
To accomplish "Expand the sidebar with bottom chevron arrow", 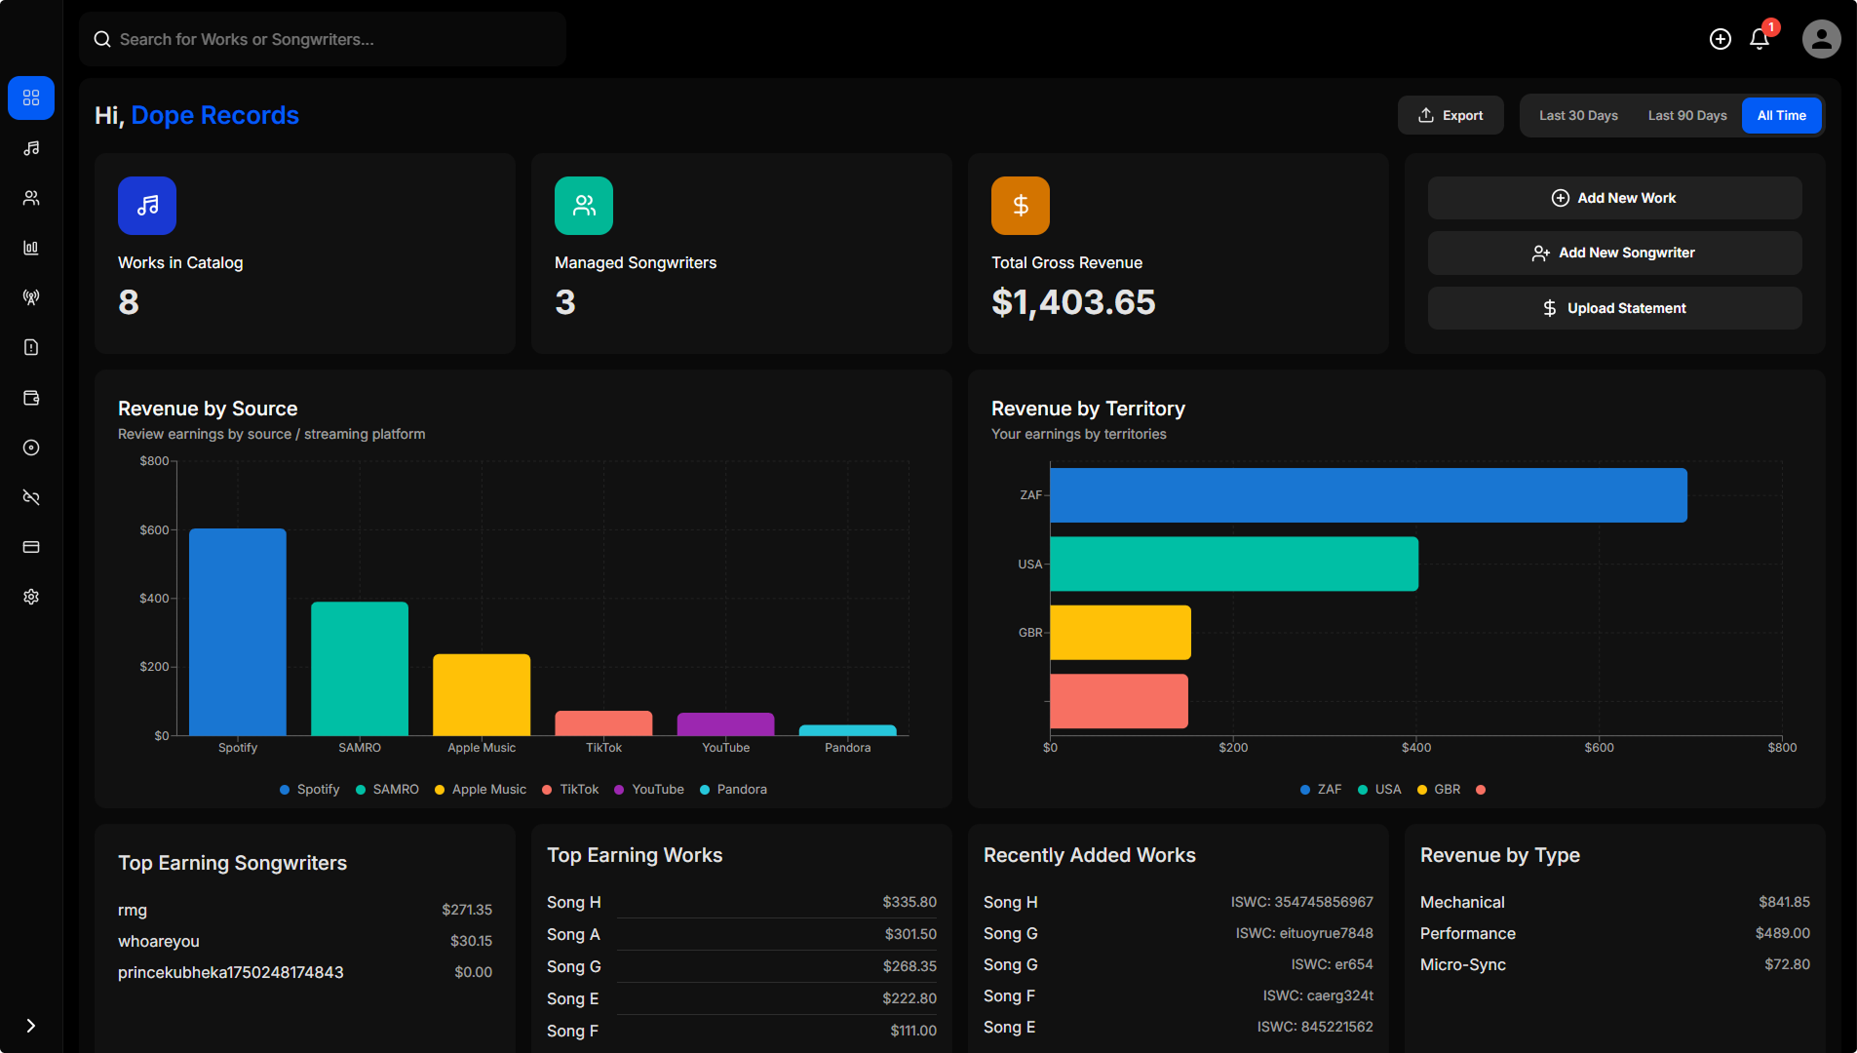I will pyautogui.click(x=31, y=1026).
